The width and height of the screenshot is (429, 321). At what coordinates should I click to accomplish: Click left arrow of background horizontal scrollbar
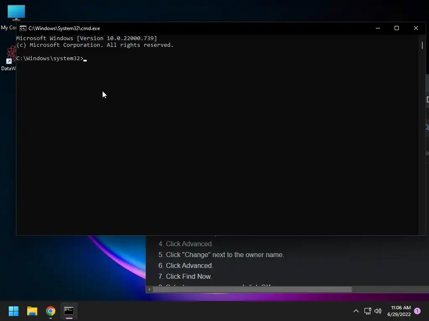pos(149,289)
